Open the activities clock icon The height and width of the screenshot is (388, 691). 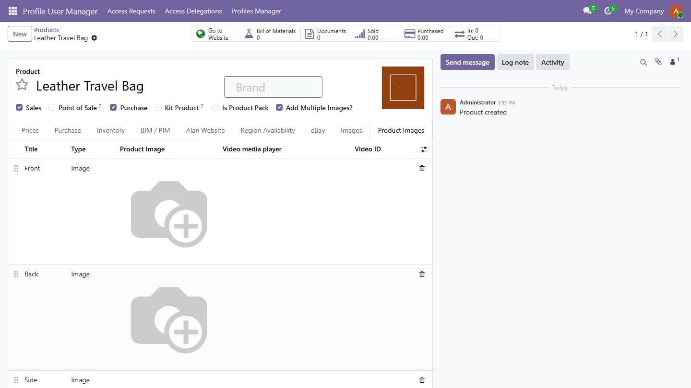tap(608, 11)
